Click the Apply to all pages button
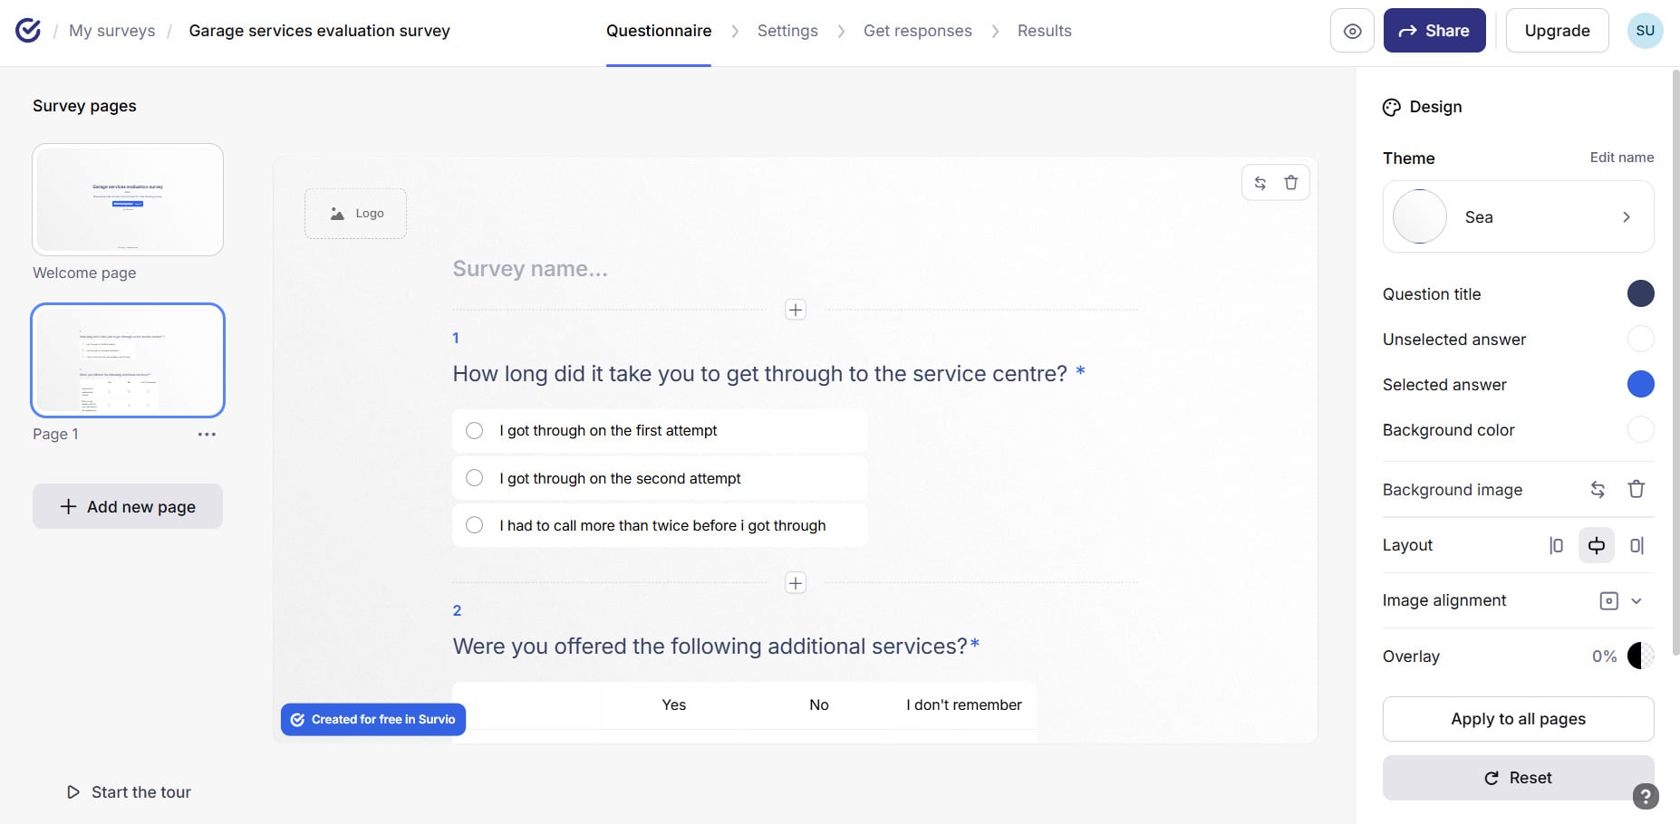 [1518, 719]
